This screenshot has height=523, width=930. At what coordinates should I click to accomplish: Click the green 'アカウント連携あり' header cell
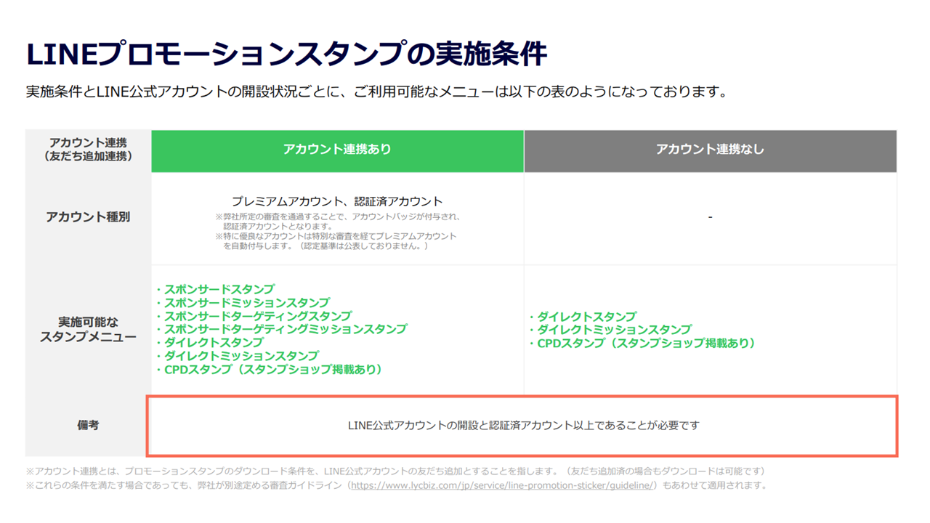point(337,151)
